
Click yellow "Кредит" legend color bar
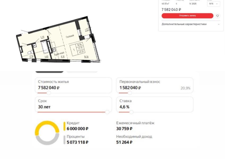tap(64, 126)
